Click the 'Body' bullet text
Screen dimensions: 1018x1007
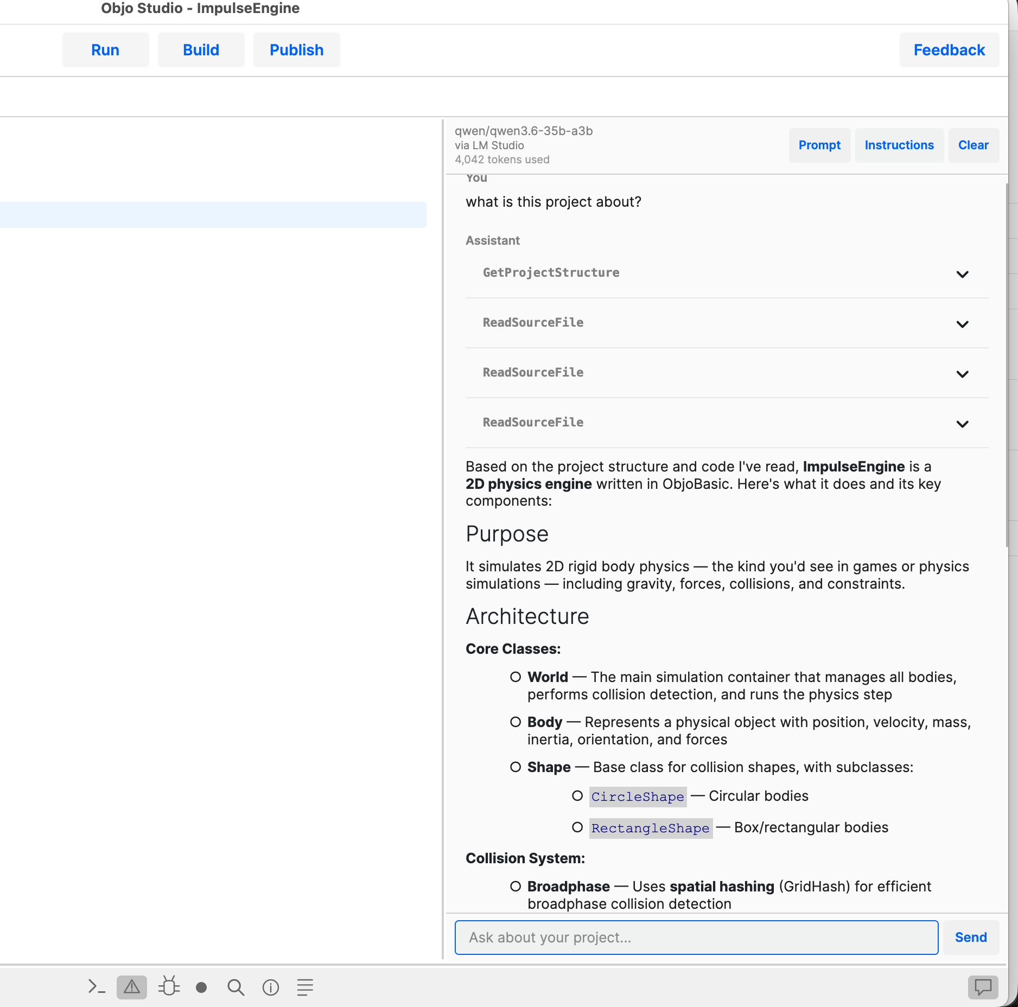(545, 722)
